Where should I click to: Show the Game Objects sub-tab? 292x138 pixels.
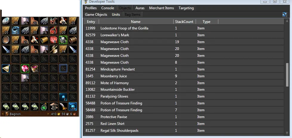[96, 15]
